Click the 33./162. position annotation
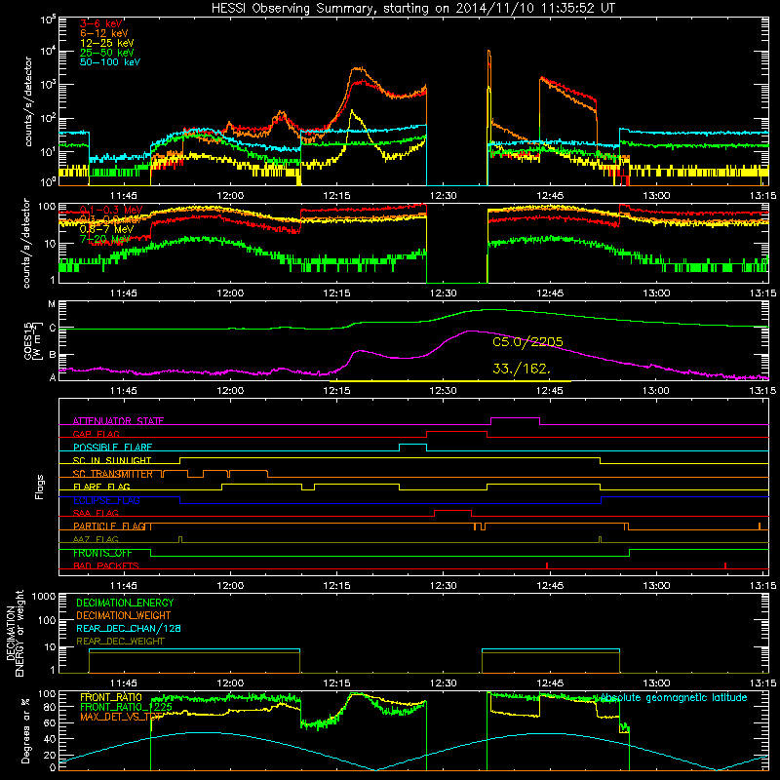The width and height of the screenshot is (780, 780). pyautogui.click(x=522, y=369)
